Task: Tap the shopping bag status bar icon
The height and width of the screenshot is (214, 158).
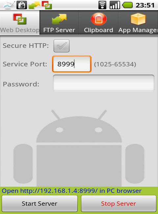Action: [x=22, y=5]
